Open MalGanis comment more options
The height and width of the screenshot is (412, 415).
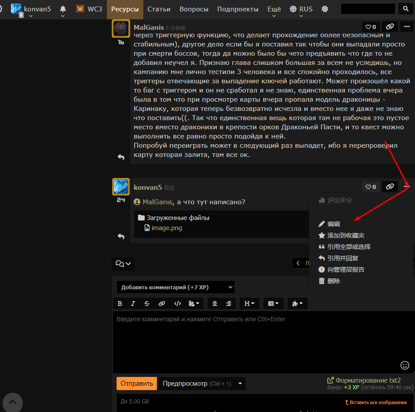(x=407, y=26)
